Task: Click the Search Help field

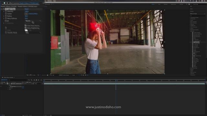Action: pos(199,4)
